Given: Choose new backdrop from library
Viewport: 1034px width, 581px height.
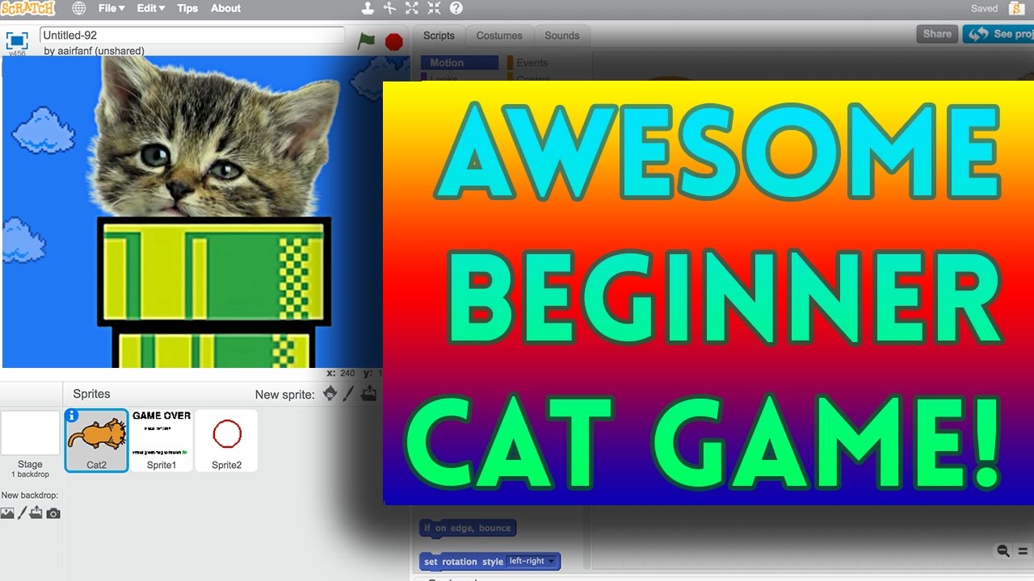Looking at the screenshot, I should pos(7,512).
